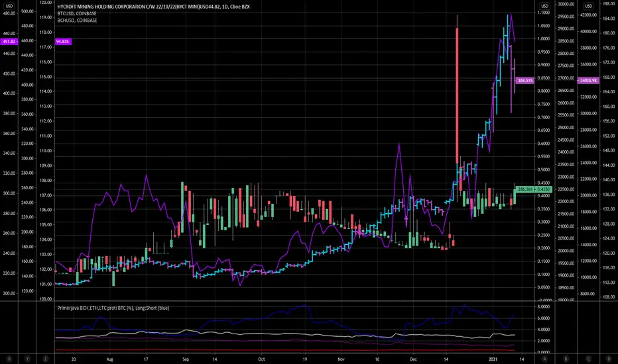
Task: Click the 29500.00 value on price axis
Action: tap(566, 17)
